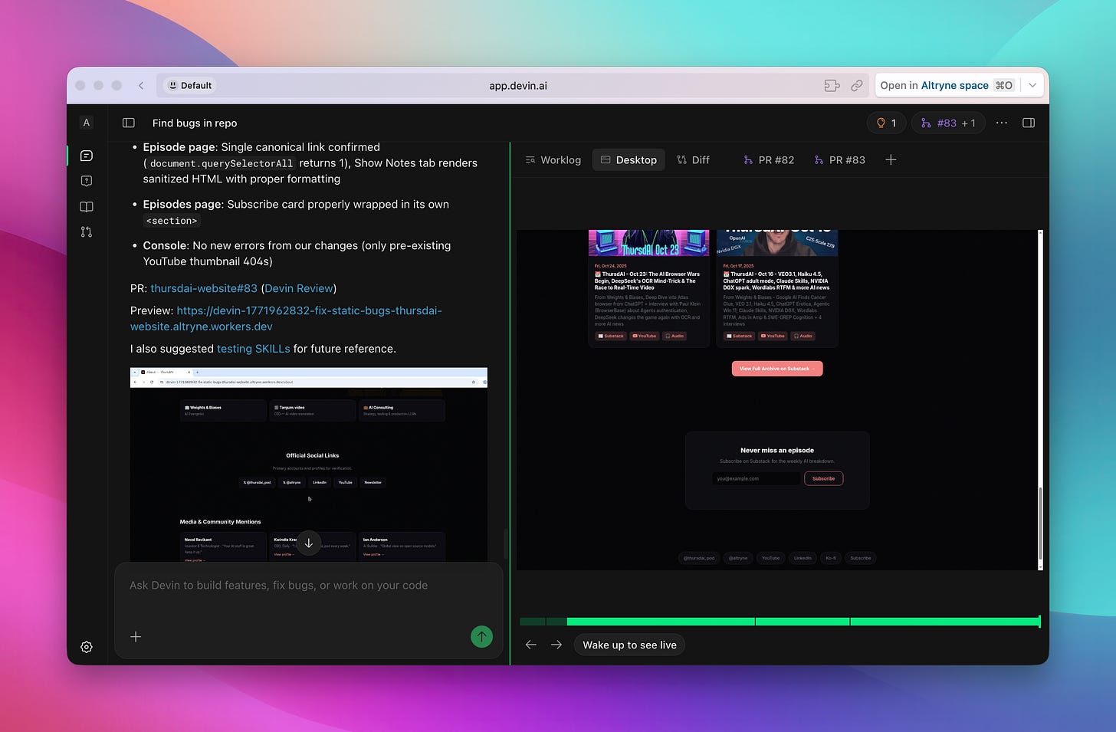Open the ThursdAI Oct 23 episode title
The image size is (1116, 732).
648,281
